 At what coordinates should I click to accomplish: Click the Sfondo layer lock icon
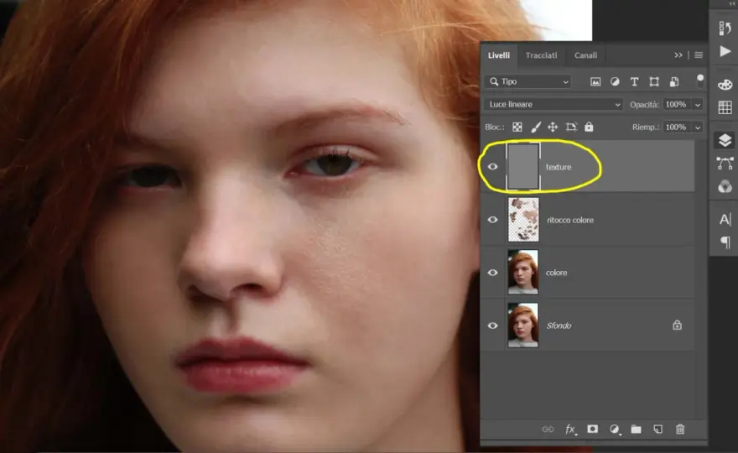tap(678, 325)
